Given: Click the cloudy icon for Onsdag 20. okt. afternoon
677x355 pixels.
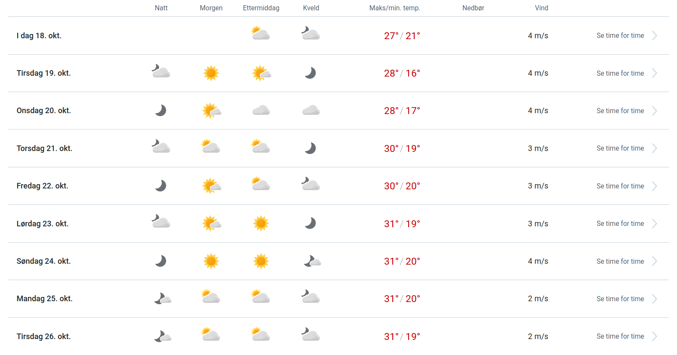Looking at the screenshot, I should coord(261,111).
